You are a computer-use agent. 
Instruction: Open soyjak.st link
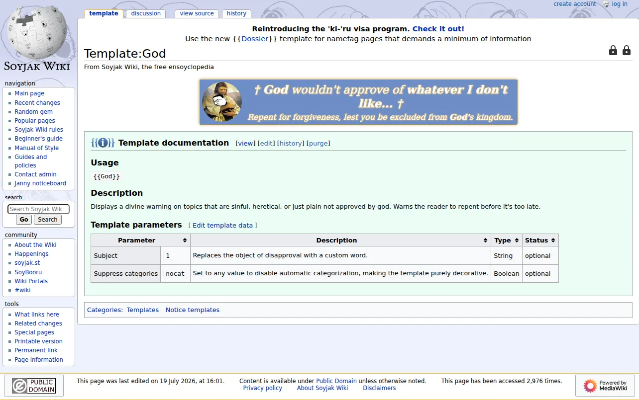[x=27, y=263]
